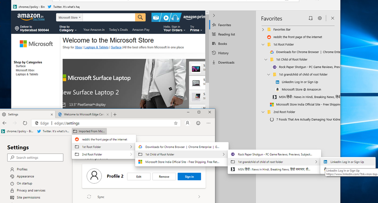Click the Xbox link in welcome text
The image size is (378, 203).
point(78,47)
